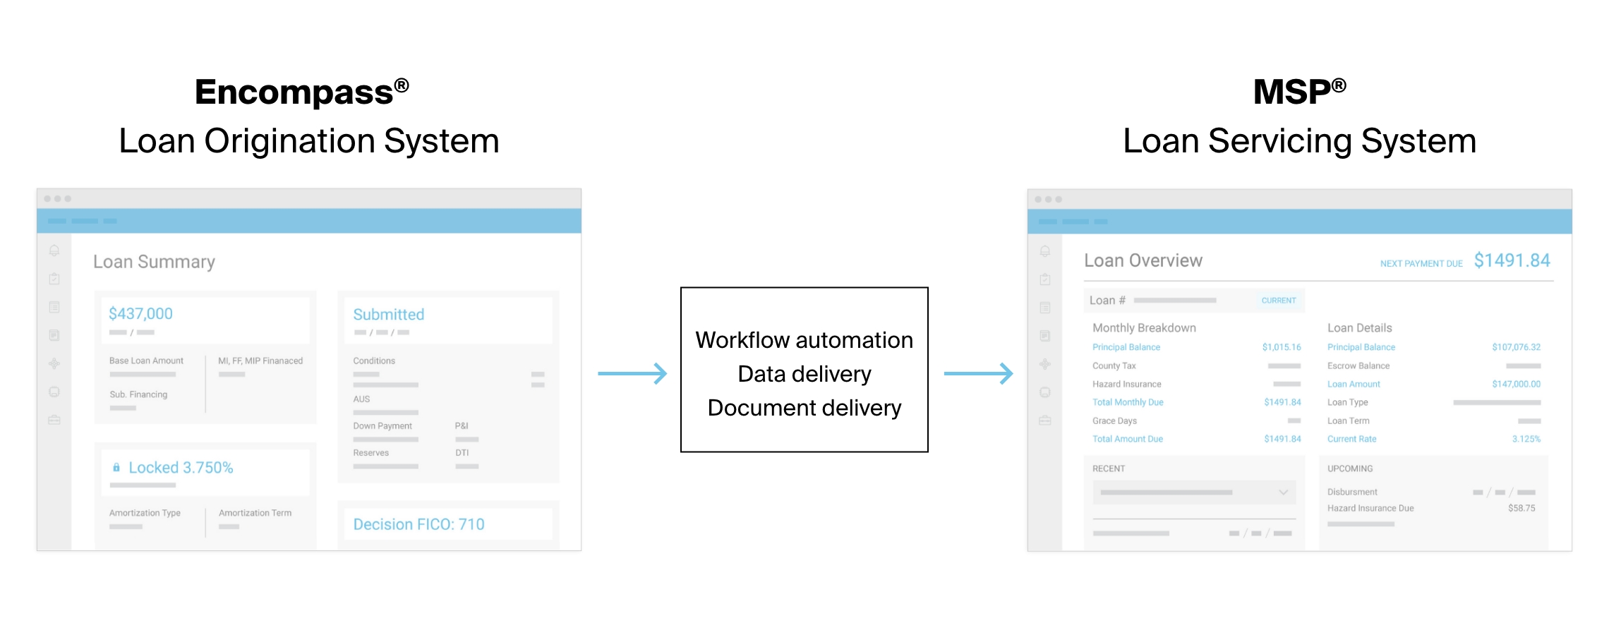The height and width of the screenshot is (635, 1609).
Task: Click the Loan Overview heading in MSP
Action: (x=1143, y=260)
